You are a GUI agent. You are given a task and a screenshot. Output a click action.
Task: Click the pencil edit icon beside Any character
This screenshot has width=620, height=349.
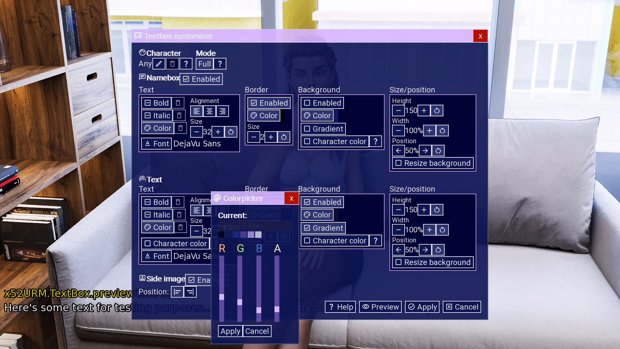pyautogui.click(x=159, y=64)
